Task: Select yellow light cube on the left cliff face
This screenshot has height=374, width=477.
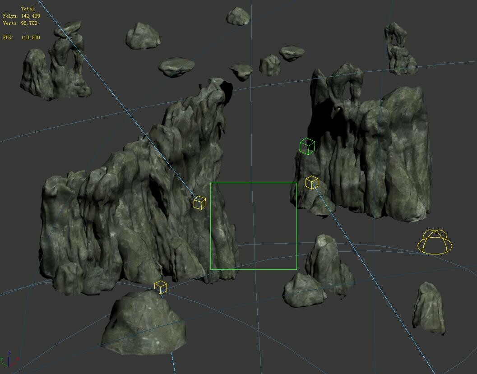Action: click(199, 203)
